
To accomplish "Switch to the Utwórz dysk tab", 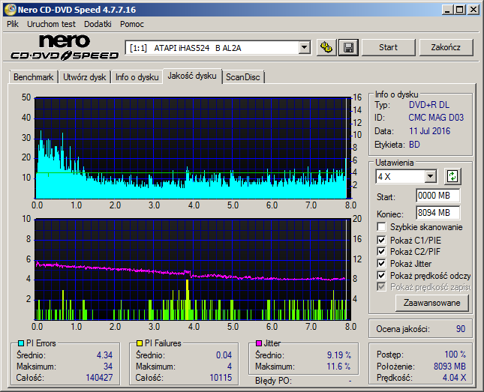I will coord(84,77).
